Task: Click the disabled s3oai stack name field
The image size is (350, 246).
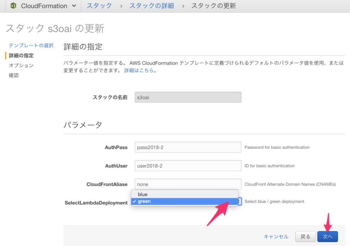Action: pos(187,97)
